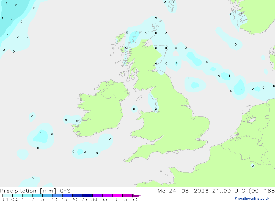Click the 10–15 mm legend swatch

(x=57, y=196)
